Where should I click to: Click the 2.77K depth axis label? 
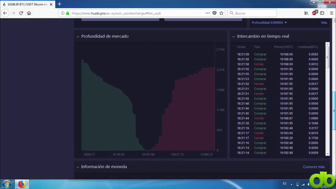pyautogui.click(x=220, y=50)
